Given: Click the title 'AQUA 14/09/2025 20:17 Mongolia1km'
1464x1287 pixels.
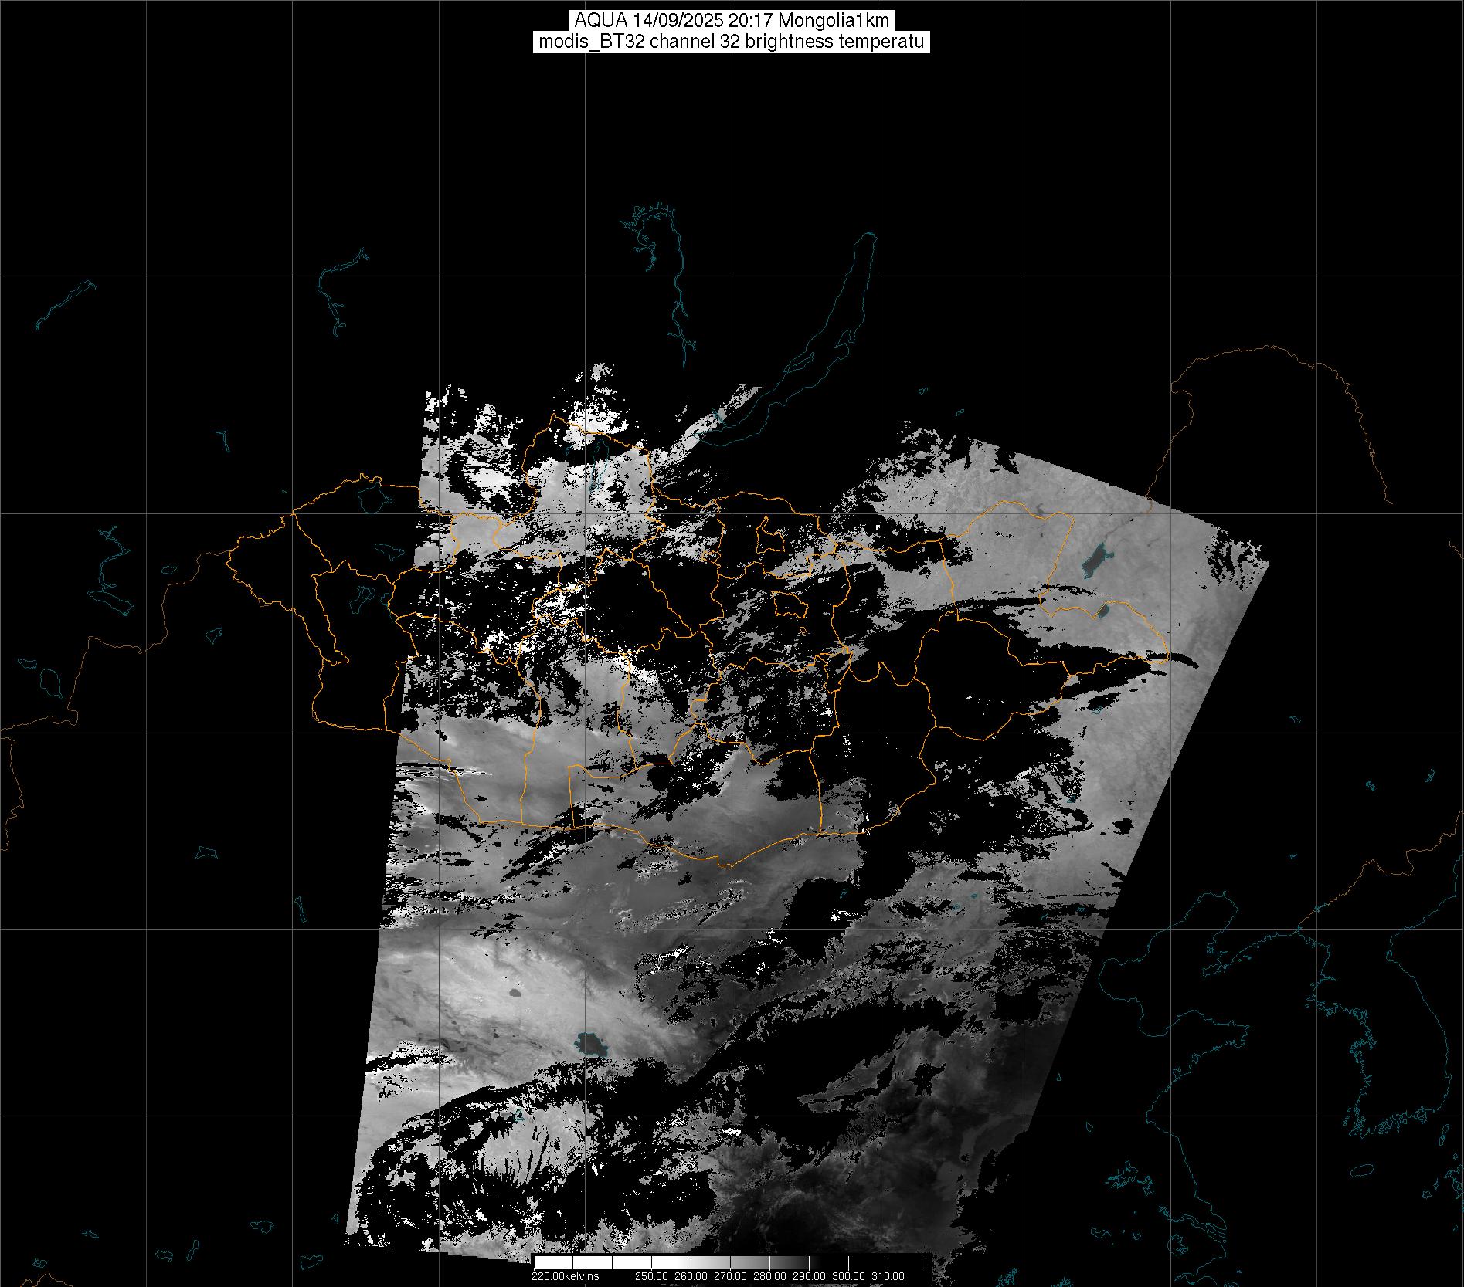Looking at the screenshot, I should (x=732, y=21).
